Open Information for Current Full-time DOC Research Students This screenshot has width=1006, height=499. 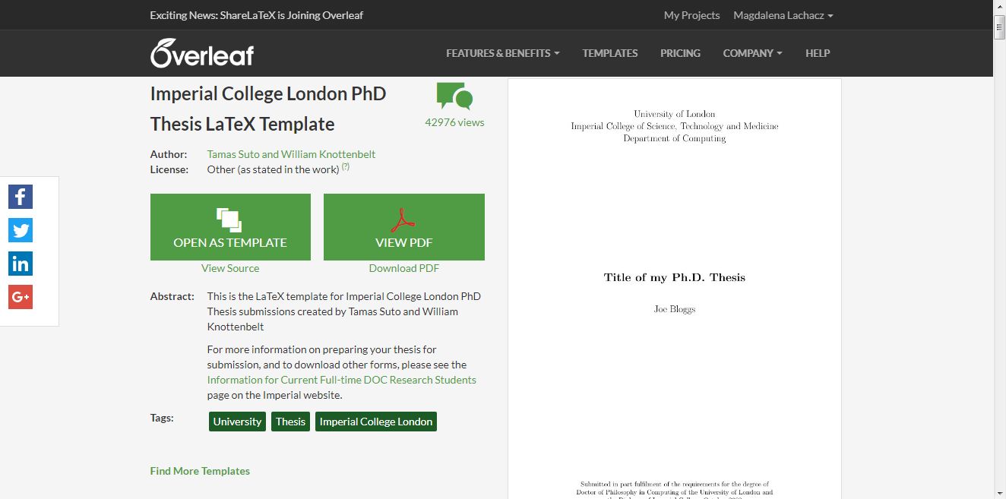pyautogui.click(x=342, y=380)
